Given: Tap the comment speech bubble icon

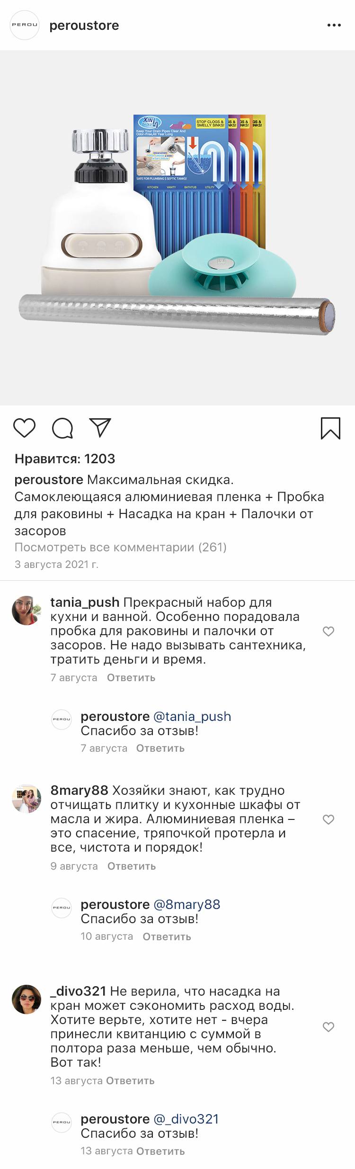Looking at the screenshot, I should (62, 428).
